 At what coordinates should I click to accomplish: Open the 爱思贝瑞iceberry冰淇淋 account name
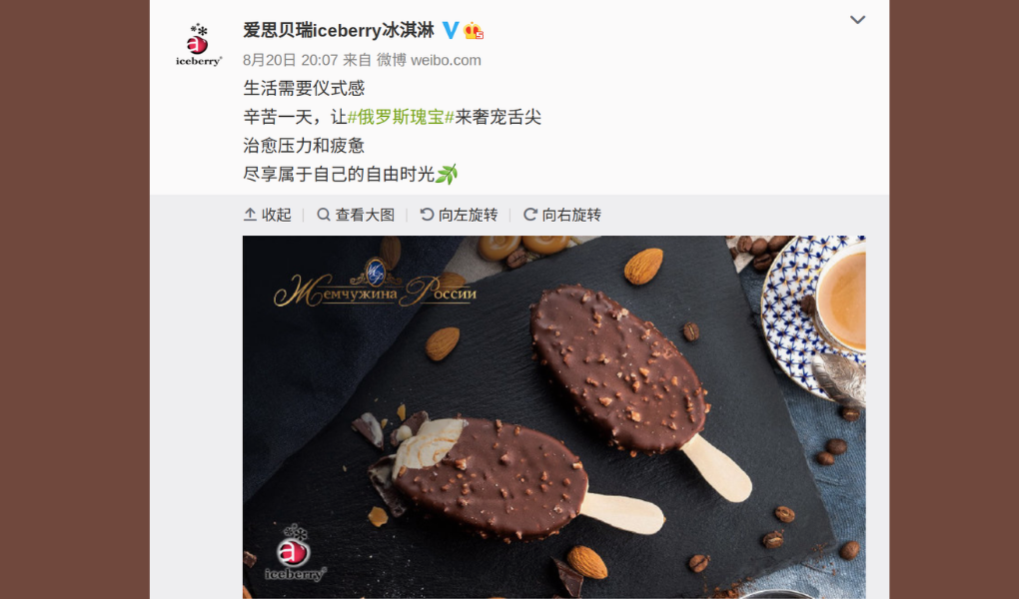[x=339, y=30]
